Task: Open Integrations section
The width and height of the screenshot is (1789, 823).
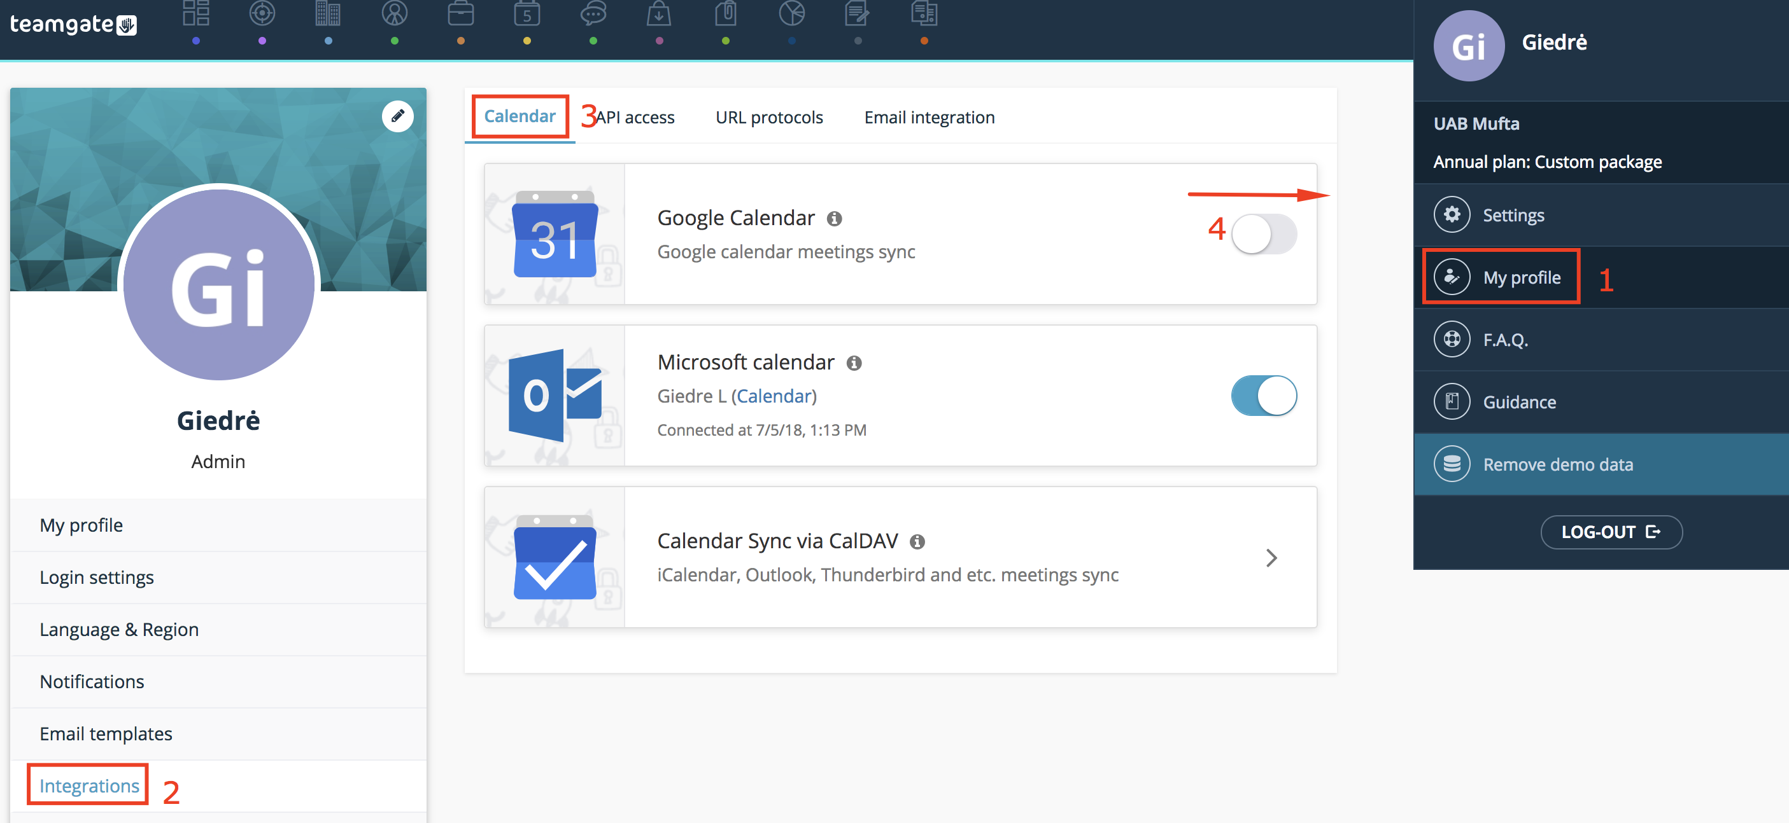Action: tap(218, 786)
